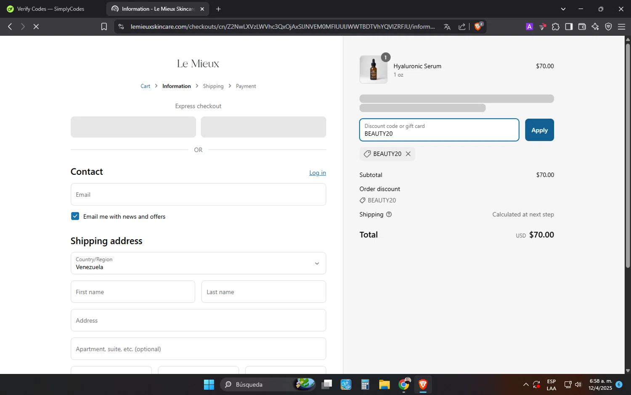Remove the BEAUTY20 discount tag
This screenshot has height=395, width=631.
pyautogui.click(x=408, y=154)
